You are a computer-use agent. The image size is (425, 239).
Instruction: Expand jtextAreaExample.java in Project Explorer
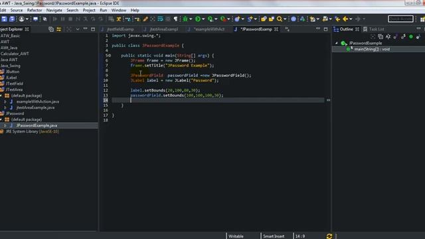pyautogui.click(x=5, y=108)
